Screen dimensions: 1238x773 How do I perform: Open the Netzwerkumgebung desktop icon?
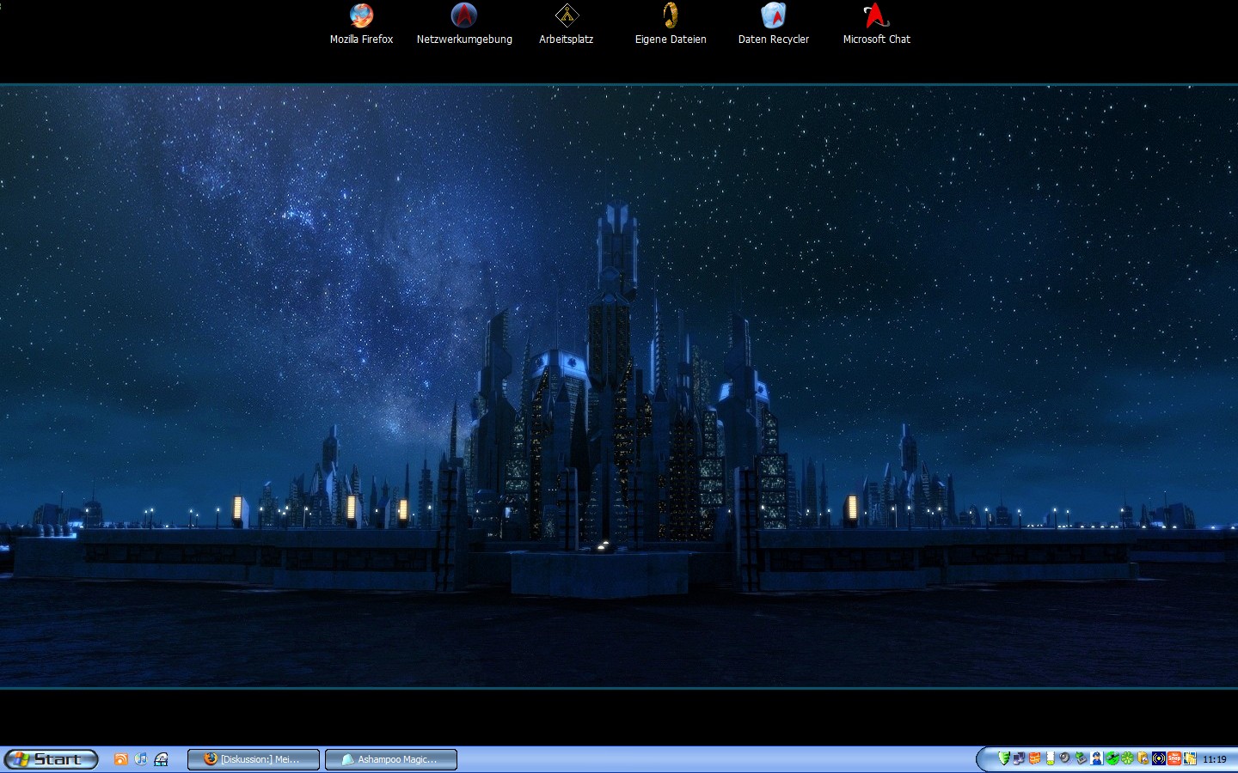pos(464,16)
